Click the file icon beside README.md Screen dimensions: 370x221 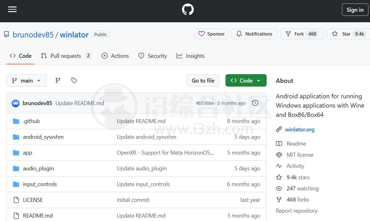pos(16,215)
